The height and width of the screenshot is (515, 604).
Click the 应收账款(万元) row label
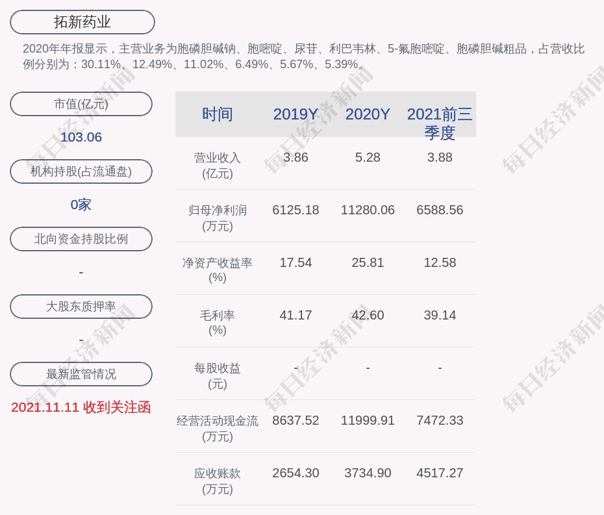218,481
